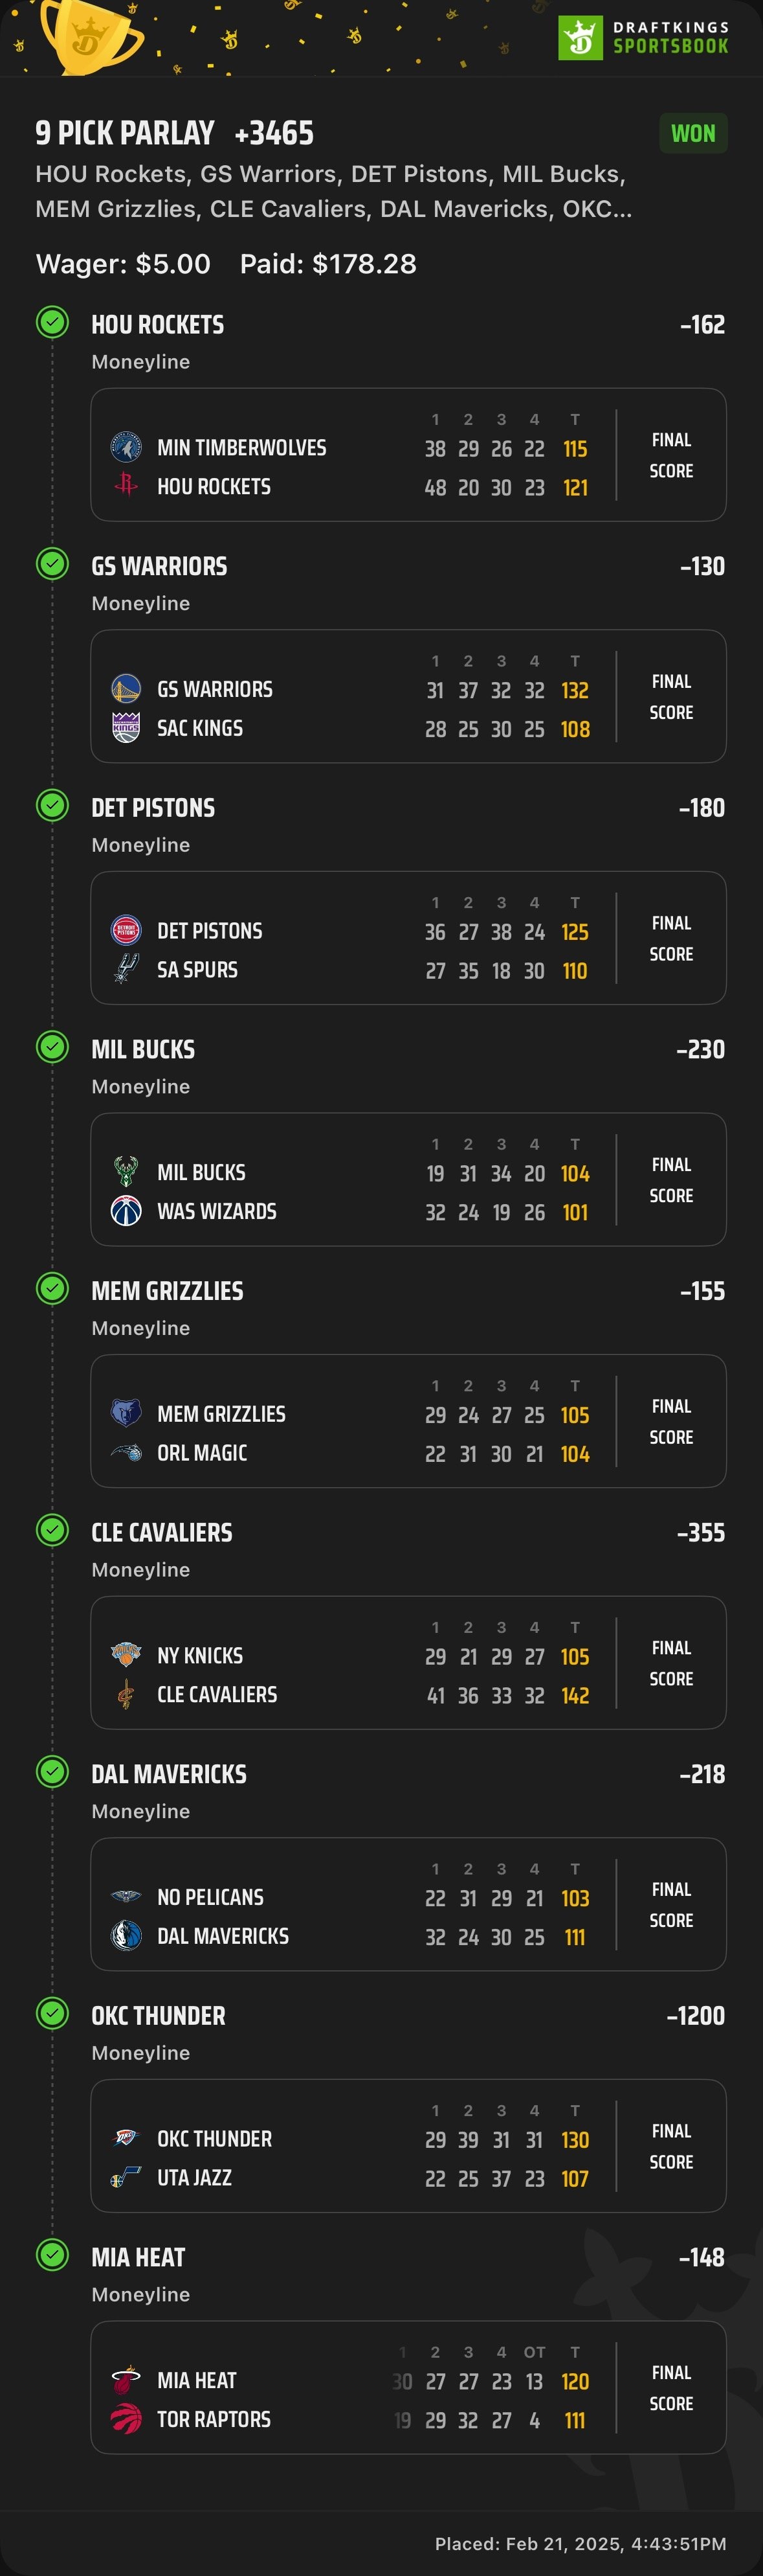Viewport: 763px width, 2576px height.
Task: Click the green check beside HOU Rockets
Action: pos(52,322)
